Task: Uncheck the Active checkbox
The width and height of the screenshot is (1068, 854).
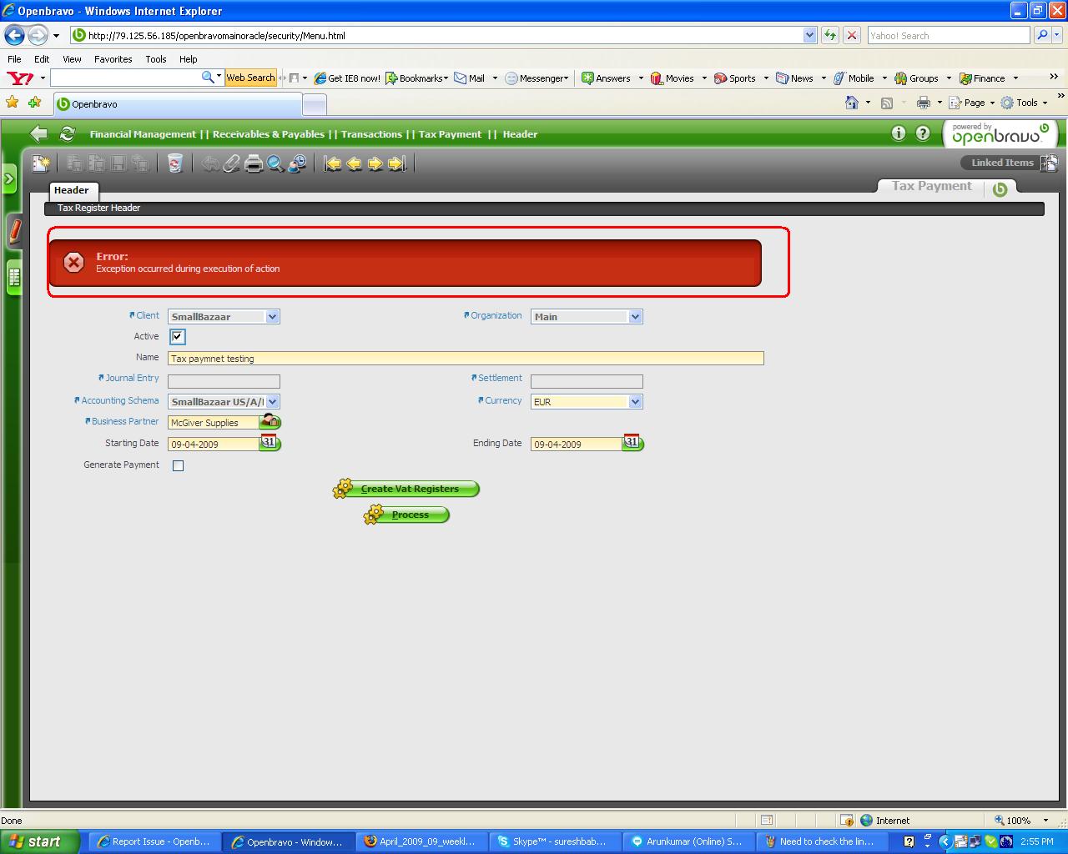Action: pos(178,337)
